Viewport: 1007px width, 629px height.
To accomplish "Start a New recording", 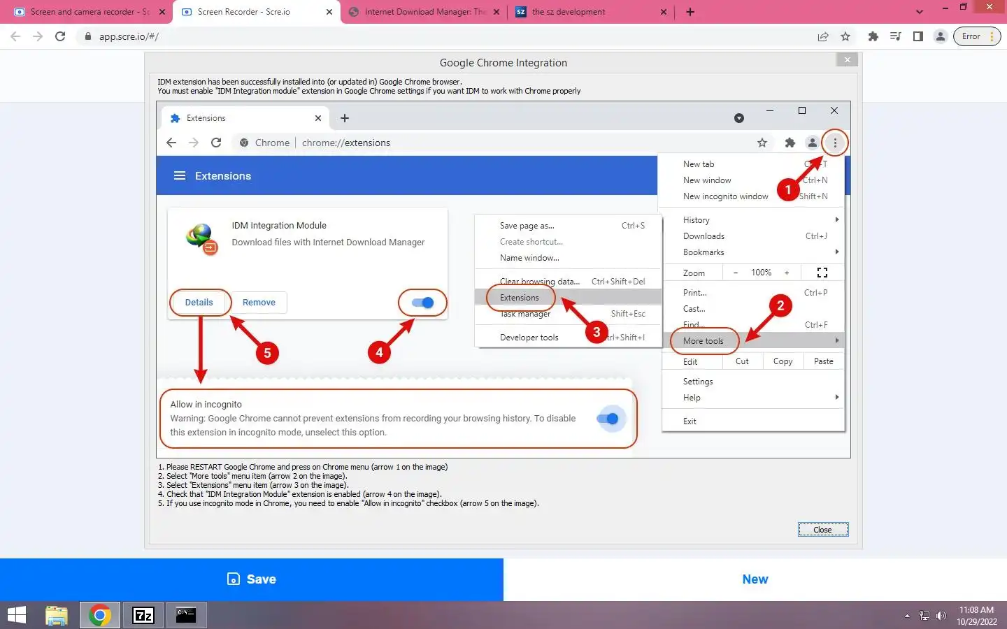I will coord(755,579).
